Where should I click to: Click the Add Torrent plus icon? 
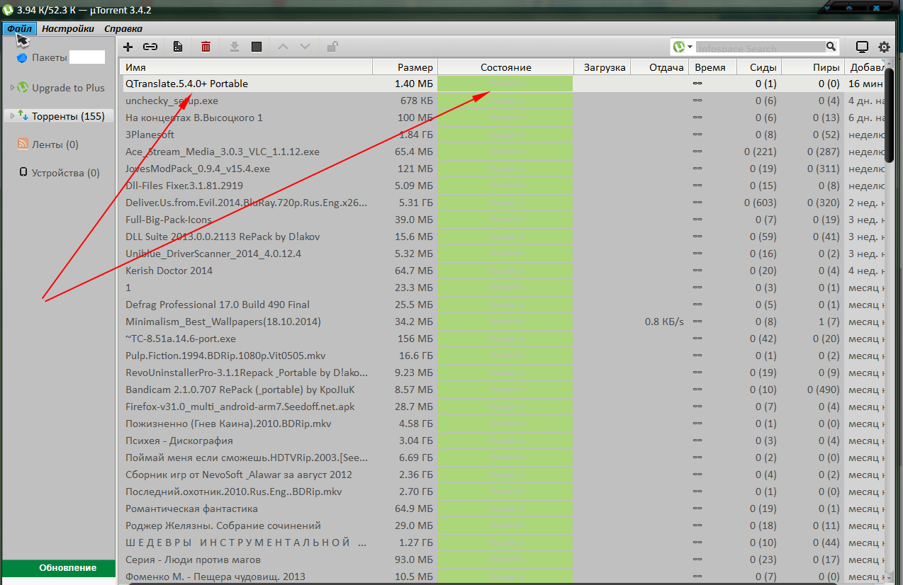(x=128, y=47)
